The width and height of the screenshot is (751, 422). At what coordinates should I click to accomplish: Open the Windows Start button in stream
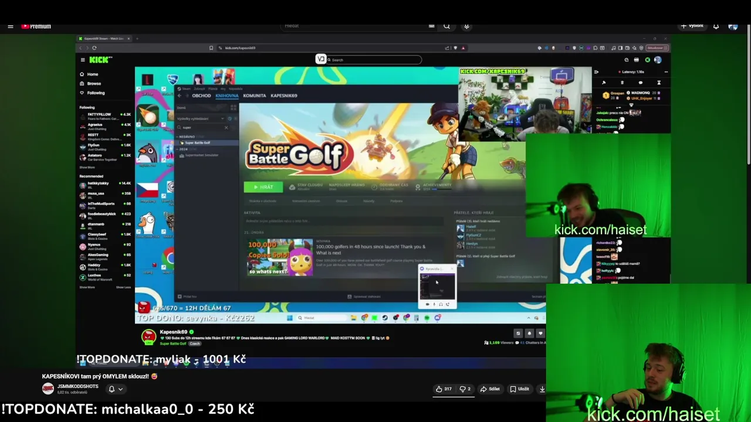pyautogui.click(x=289, y=318)
